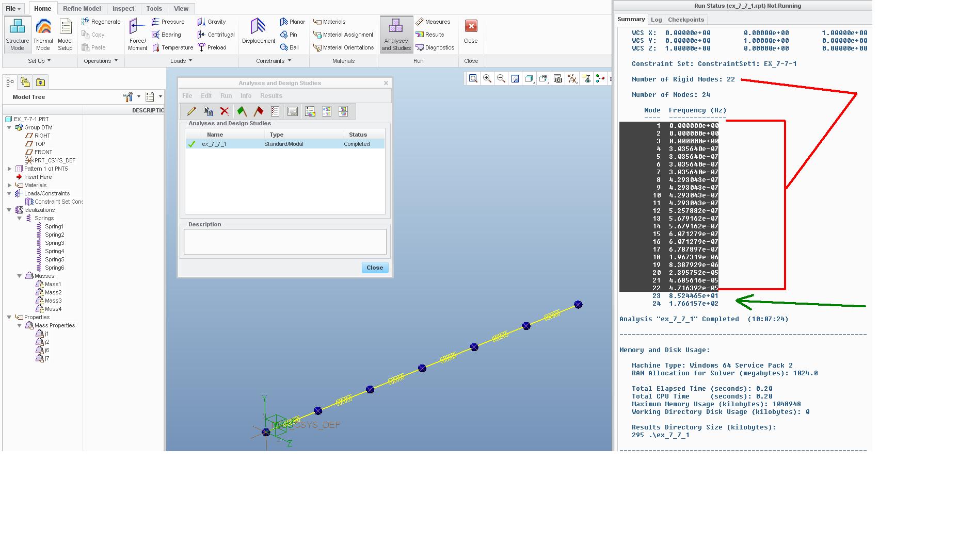This screenshot has width=959, height=548.
Task: Open Material Assignment
Action: coord(343,35)
